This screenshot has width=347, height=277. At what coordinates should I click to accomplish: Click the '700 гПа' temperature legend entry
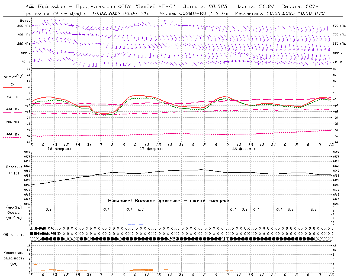coord(12,122)
